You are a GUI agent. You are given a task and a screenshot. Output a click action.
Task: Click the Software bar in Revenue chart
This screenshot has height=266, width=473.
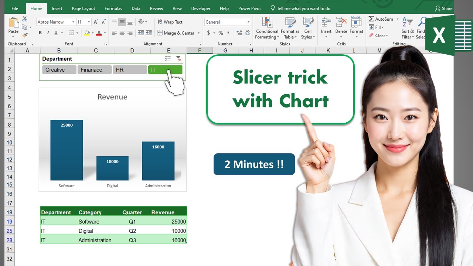pos(67,150)
